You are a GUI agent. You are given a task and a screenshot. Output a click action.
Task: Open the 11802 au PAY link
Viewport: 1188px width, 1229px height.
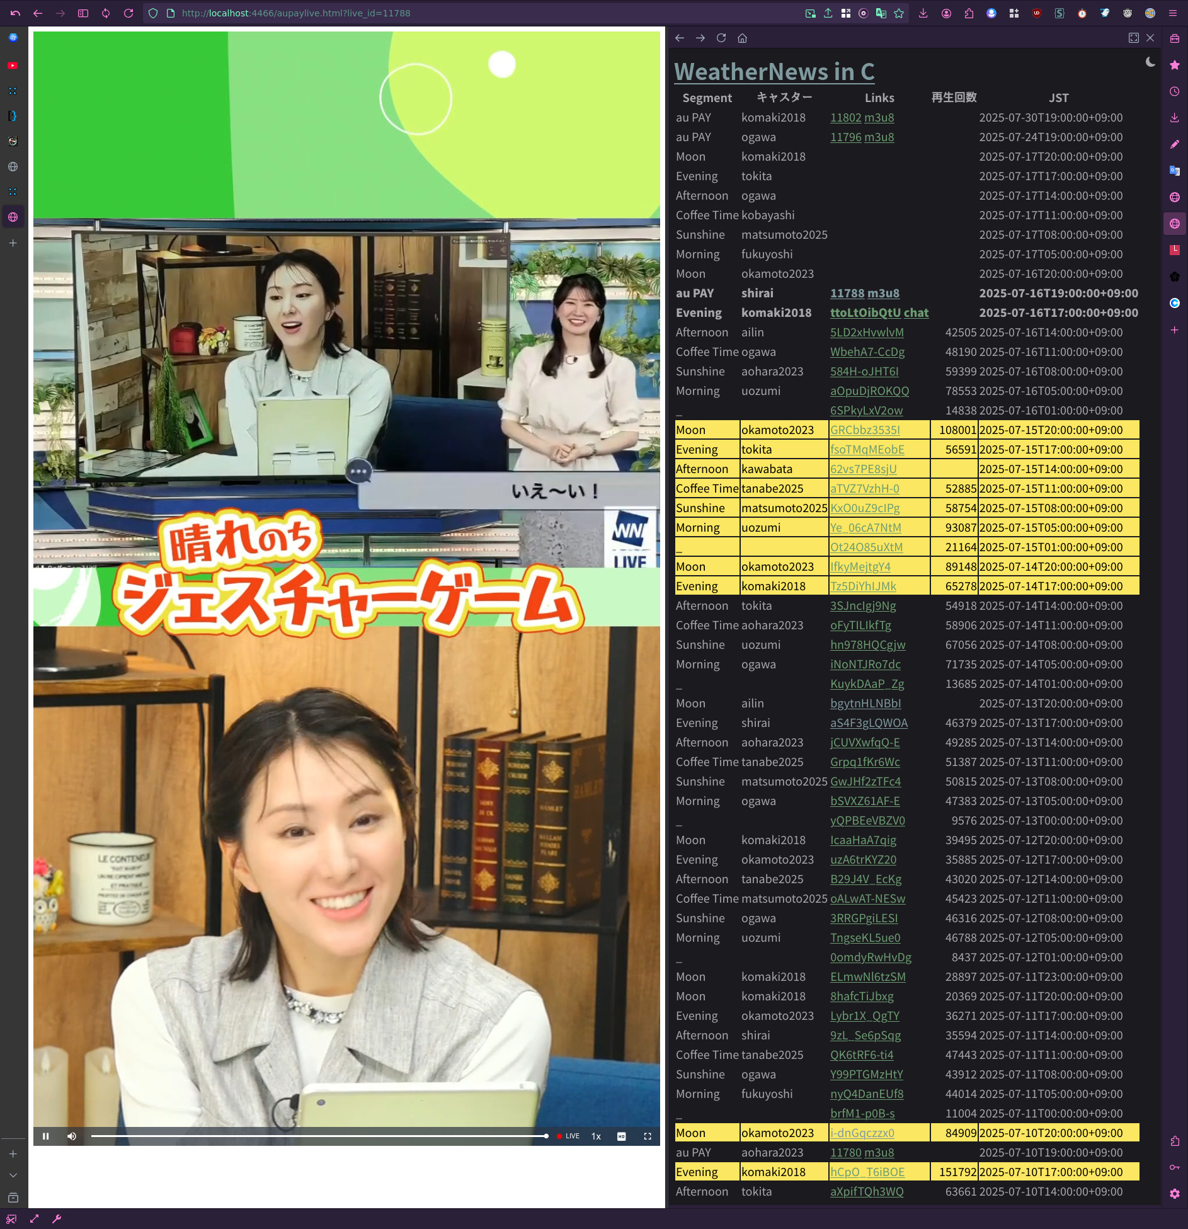click(x=845, y=118)
